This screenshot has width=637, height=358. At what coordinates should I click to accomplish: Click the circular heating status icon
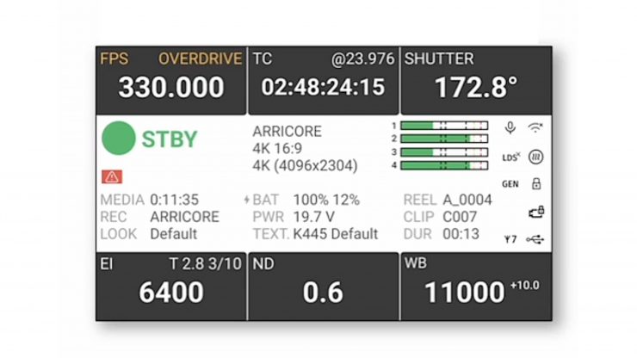point(535,157)
